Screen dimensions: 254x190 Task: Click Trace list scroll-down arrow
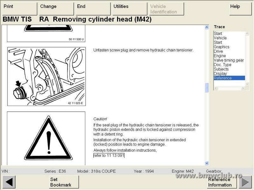click(247, 84)
